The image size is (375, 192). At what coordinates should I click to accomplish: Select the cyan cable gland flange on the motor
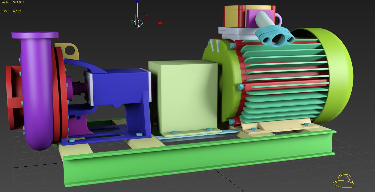pyautogui.click(x=274, y=37)
